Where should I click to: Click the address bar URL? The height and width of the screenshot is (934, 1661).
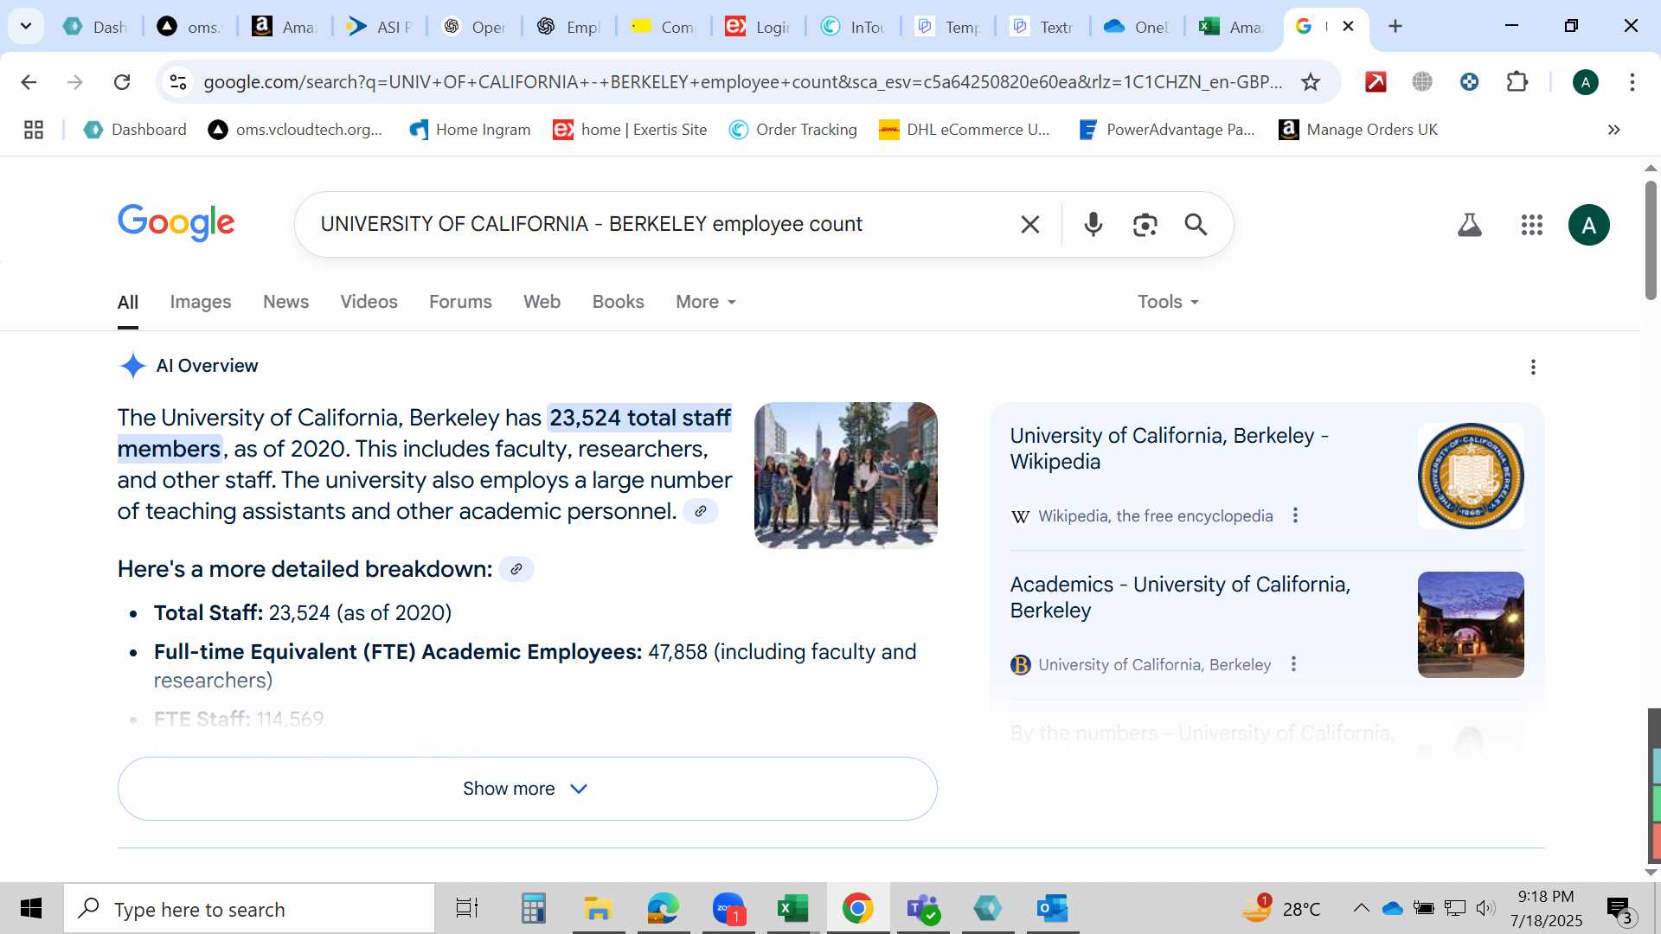[x=742, y=82]
